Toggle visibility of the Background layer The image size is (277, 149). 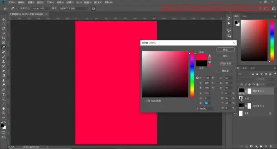tap(235, 114)
